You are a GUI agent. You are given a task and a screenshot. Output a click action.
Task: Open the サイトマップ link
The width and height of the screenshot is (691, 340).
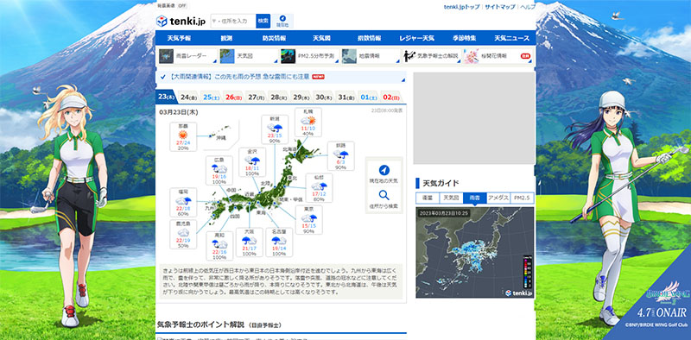click(x=500, y=7)
